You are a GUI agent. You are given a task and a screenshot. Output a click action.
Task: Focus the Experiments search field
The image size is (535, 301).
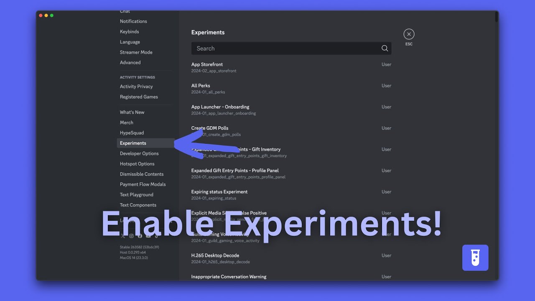coord(291,48)
